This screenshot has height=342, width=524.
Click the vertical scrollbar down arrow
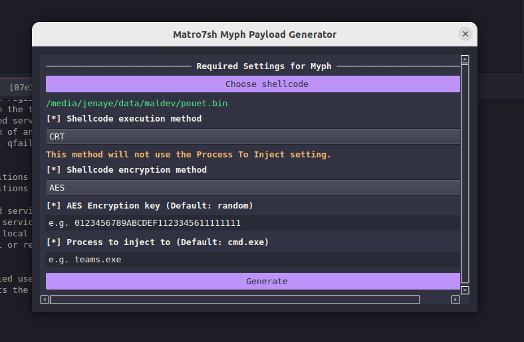[x=465, y=290]
